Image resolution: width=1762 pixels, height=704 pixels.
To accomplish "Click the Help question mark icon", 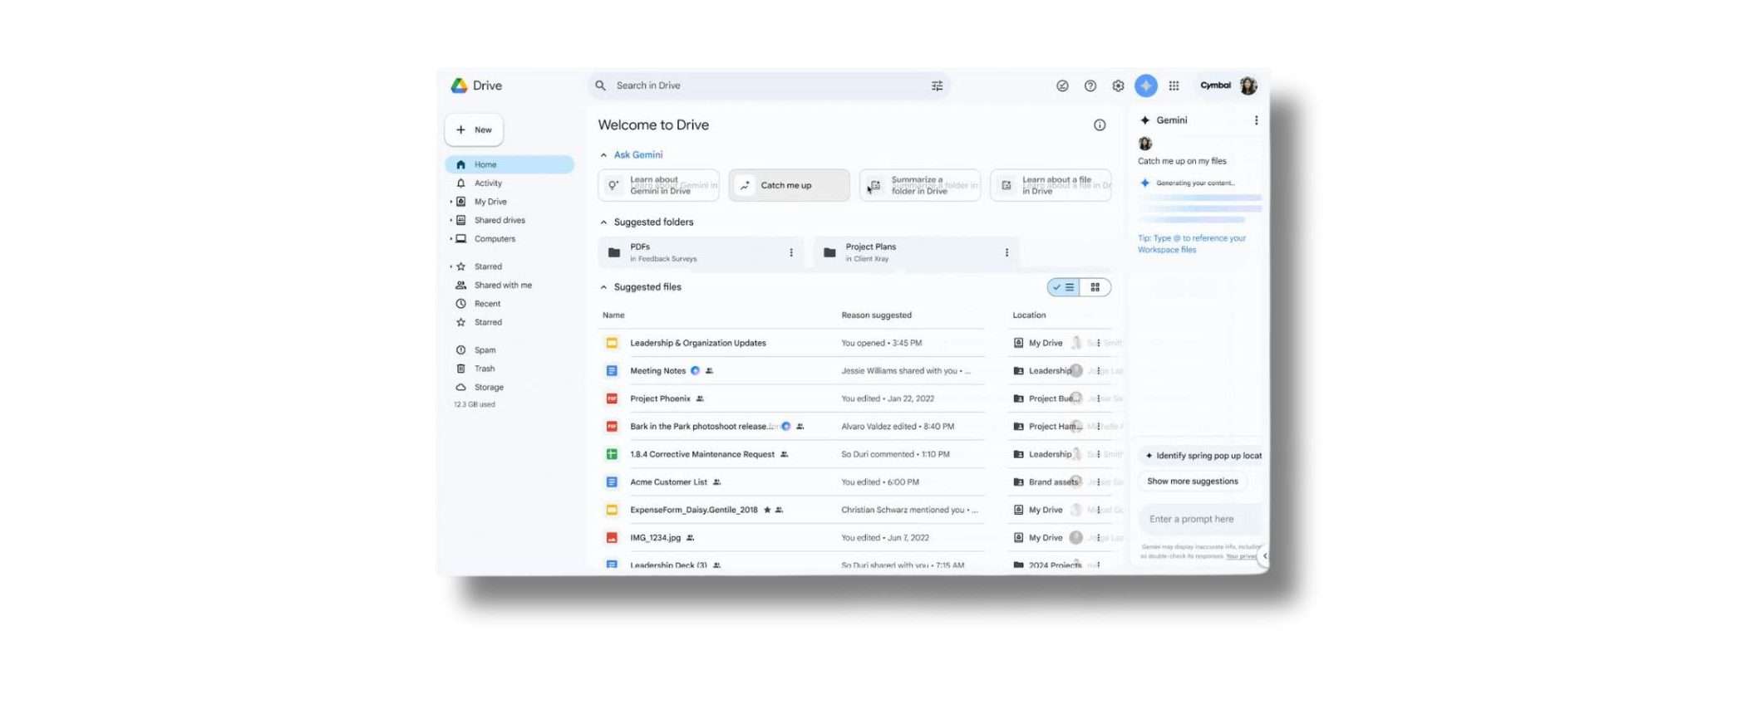I will pyautogui.click(x=1090, y=86).
